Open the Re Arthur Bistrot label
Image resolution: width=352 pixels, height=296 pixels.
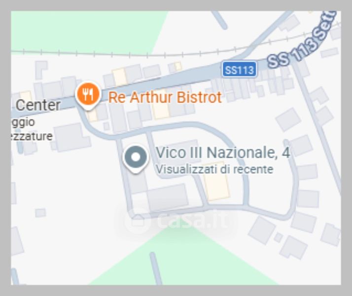[165, 98]
